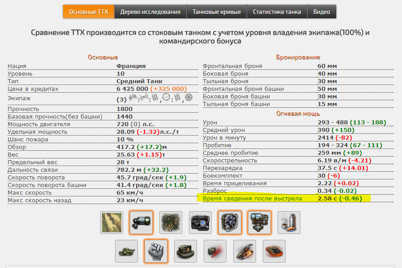Image resolution: width=402 pixels, height=268 pixels.
Task: Disable the ventilation fan equipment
Action: (x=230, y=222)
